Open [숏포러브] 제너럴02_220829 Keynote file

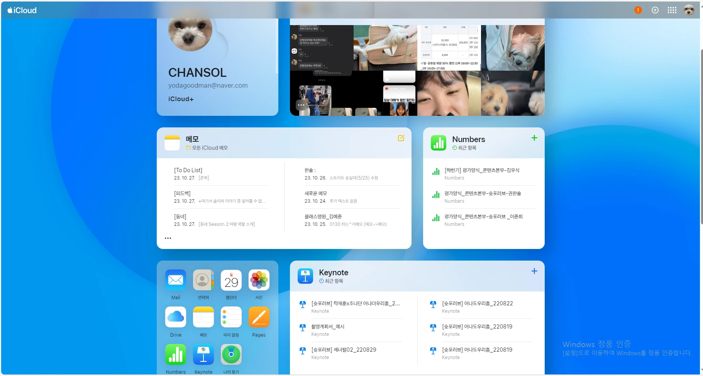351,353
